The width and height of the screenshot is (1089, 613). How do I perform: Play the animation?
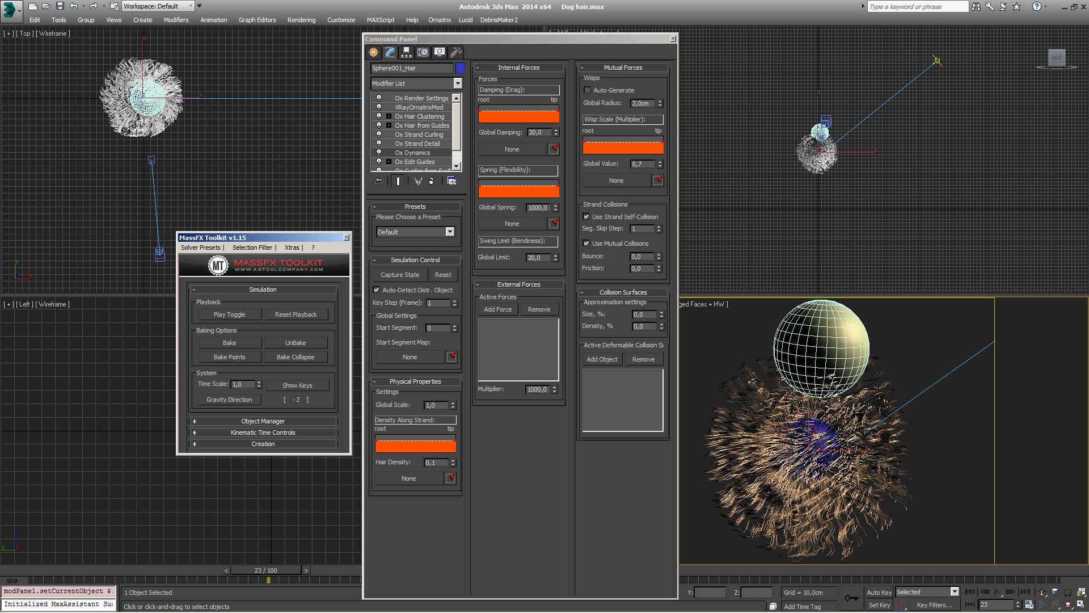(998, 592)
